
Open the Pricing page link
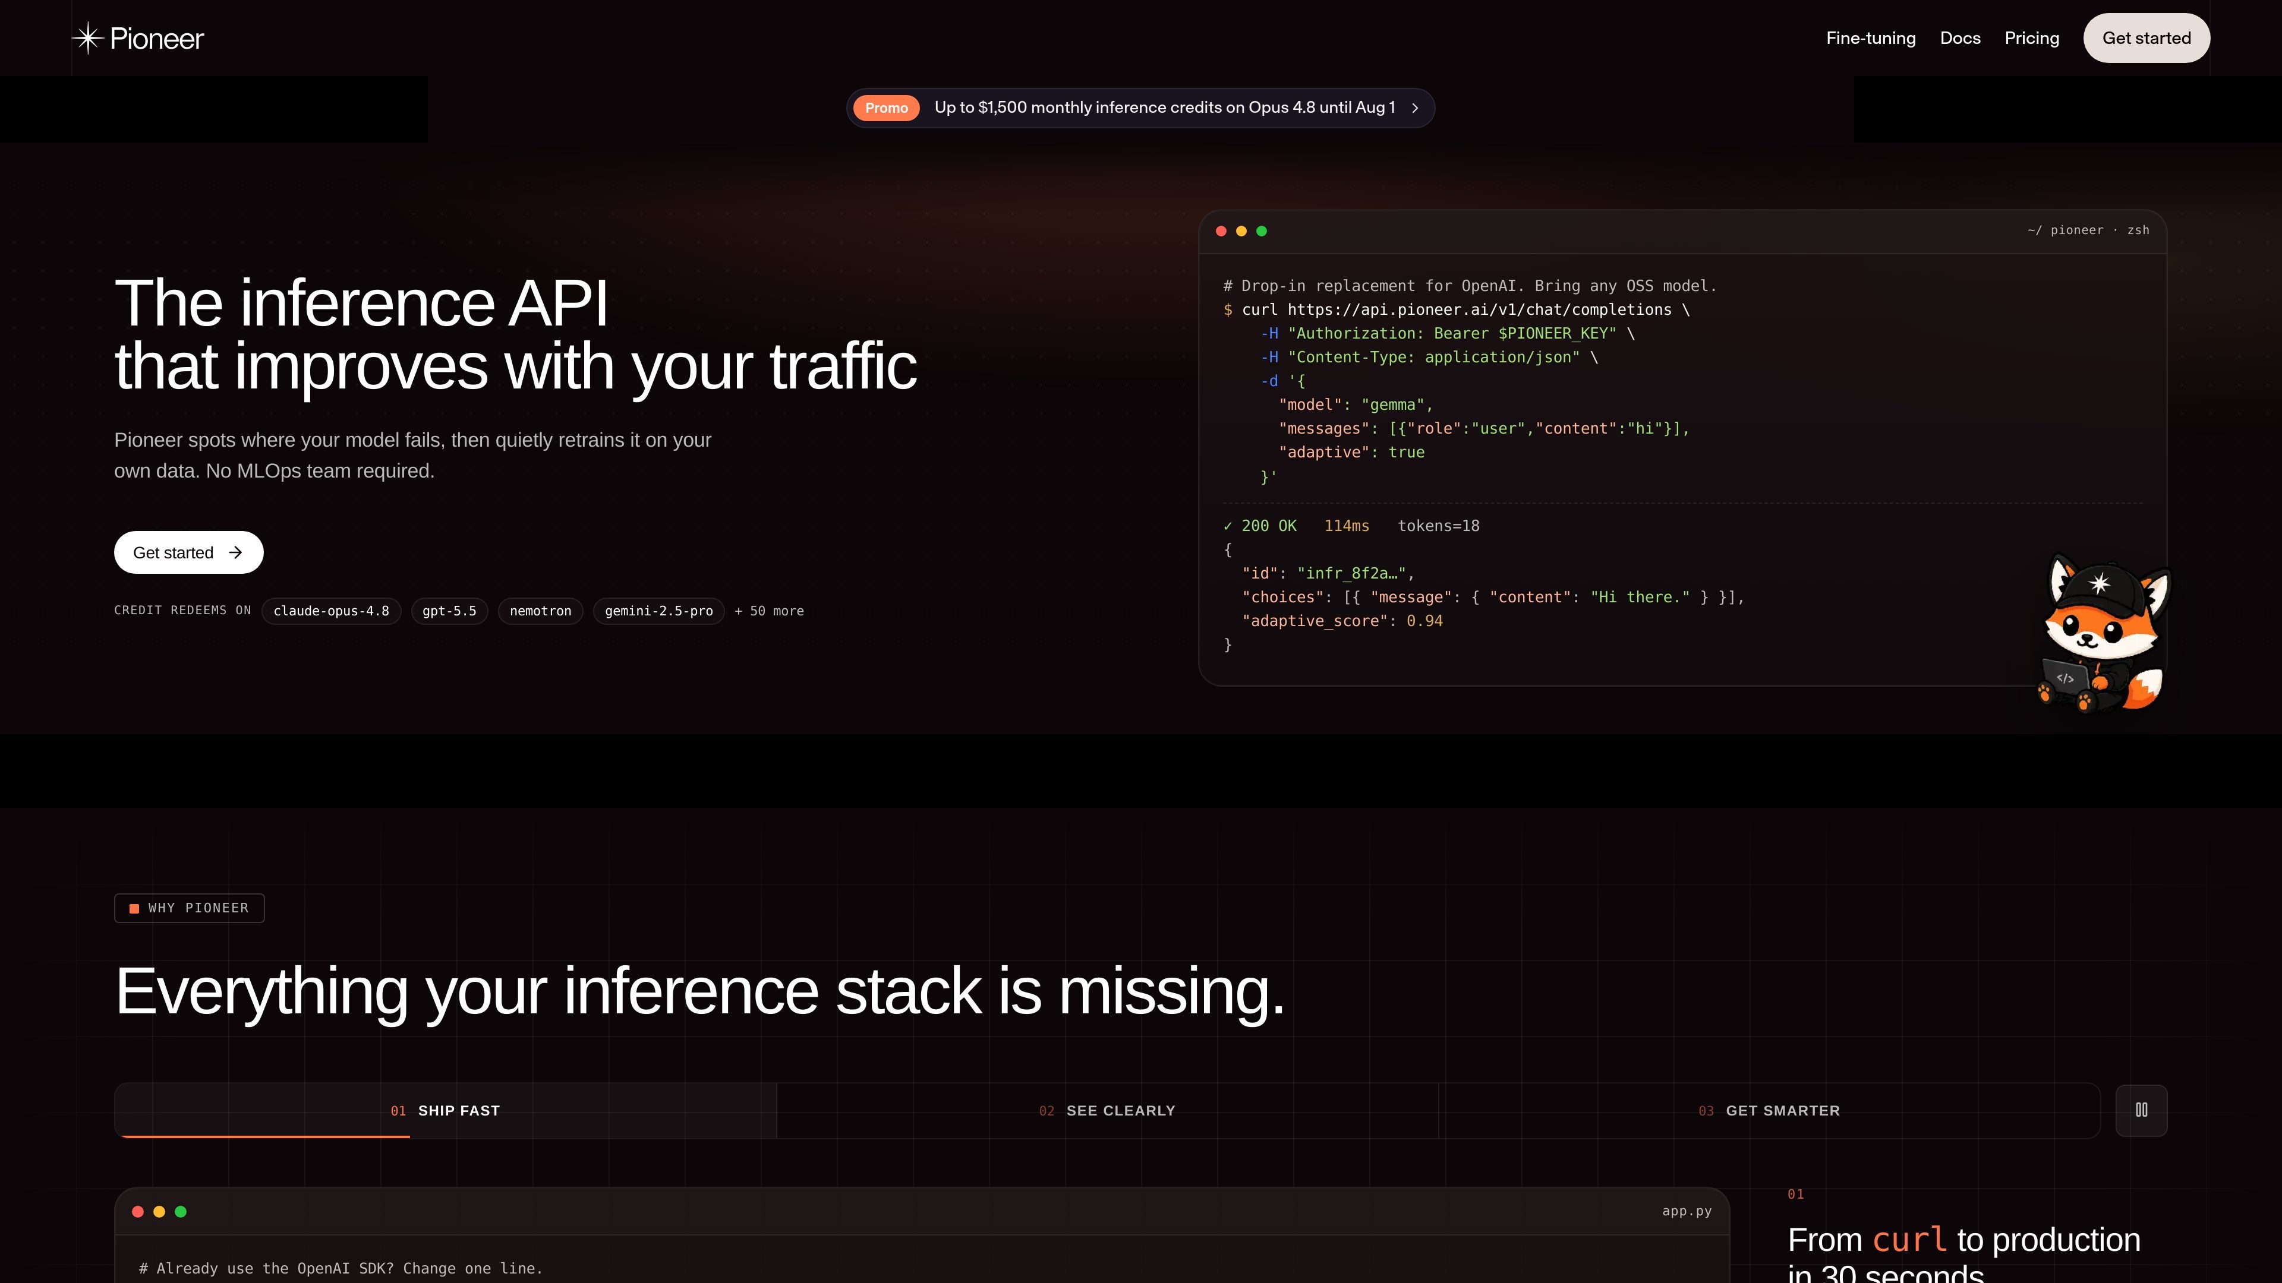point(2032,38)
